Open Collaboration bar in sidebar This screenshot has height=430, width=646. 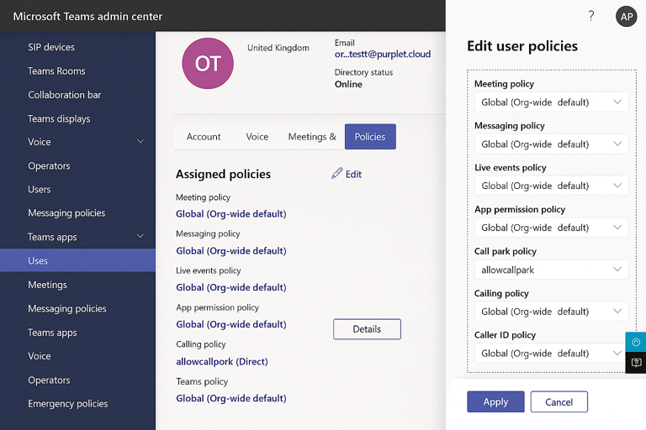click(x=64, y=95)
